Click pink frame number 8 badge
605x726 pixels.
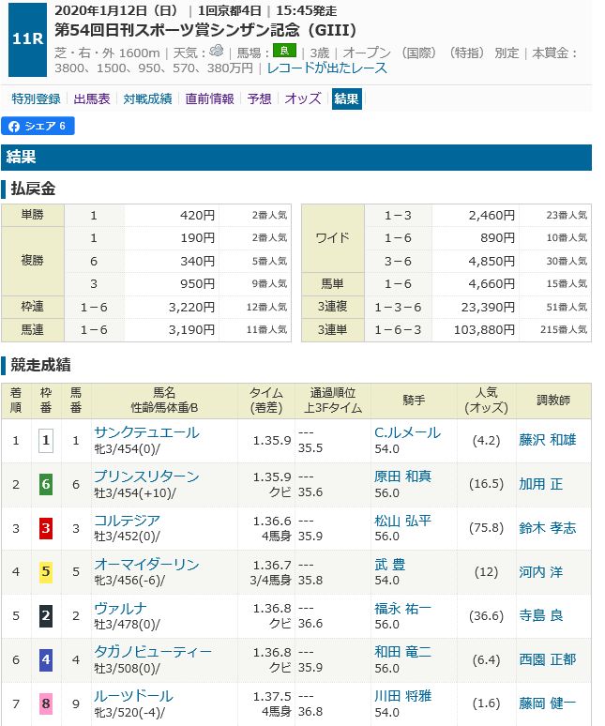coord(45,703)
